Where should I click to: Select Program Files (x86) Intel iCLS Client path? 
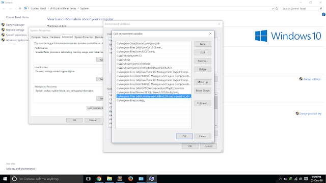click(153, 47)
